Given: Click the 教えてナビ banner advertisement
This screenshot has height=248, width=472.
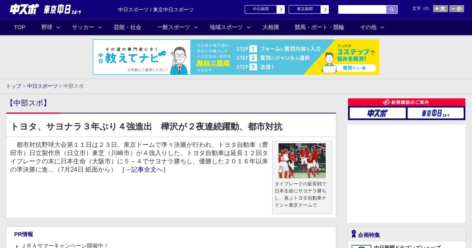Looking at the screenshot, I should click(x=236, y=57).
